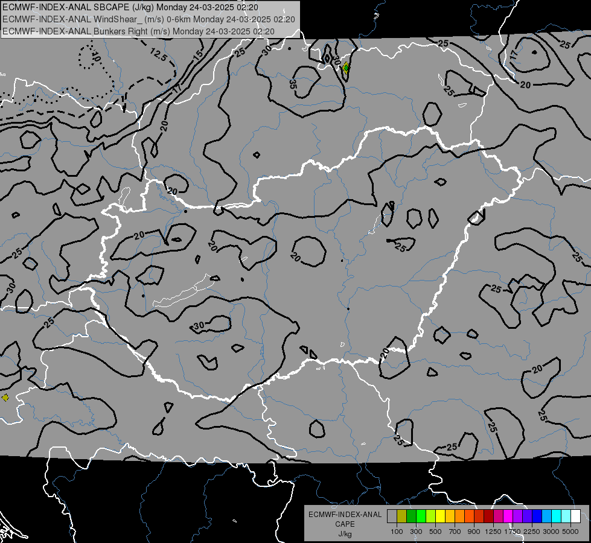Viewport: 591px width, 543px height.
Task: Click the Bunkers Right header line
Action: 138,31
